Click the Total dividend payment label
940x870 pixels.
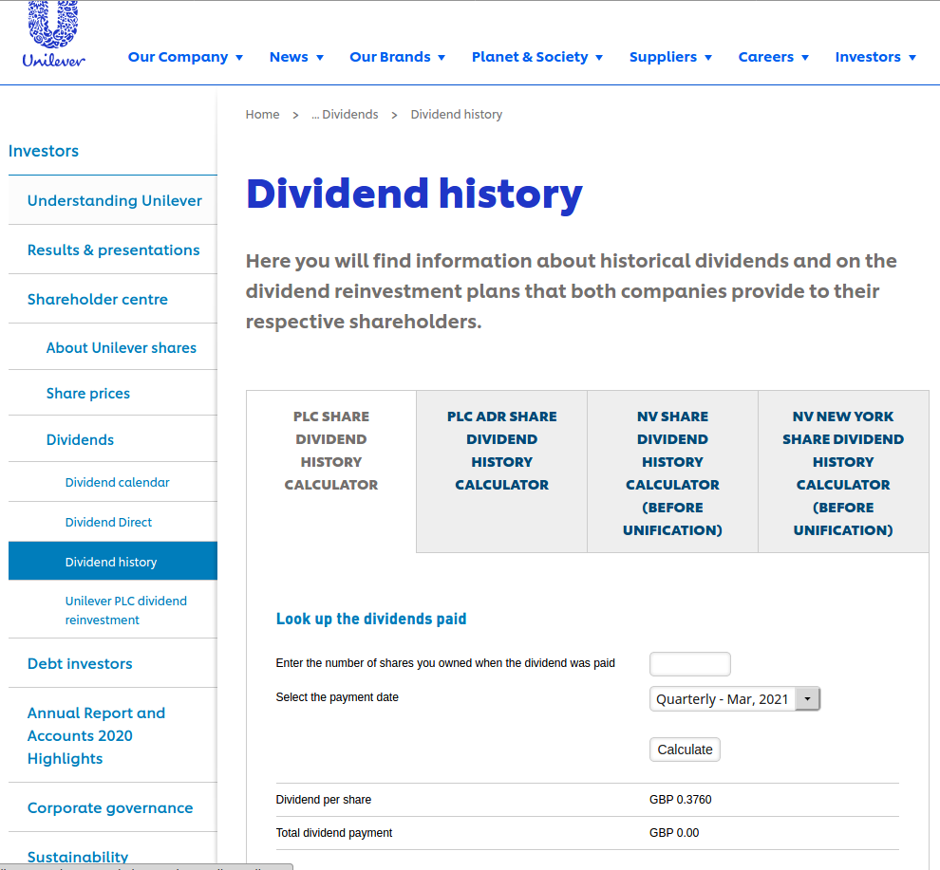pyautogui.click(x=334, y=833)
